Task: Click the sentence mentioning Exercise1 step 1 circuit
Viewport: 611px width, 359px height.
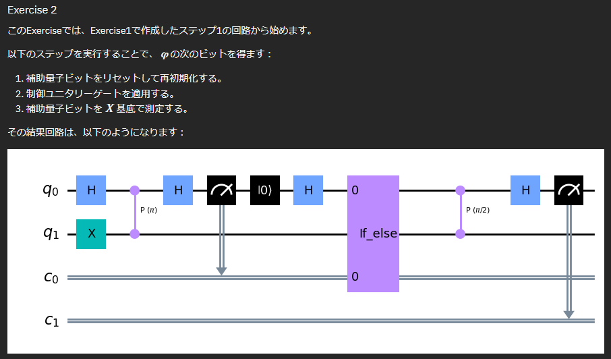Action: tap(160, 30)
